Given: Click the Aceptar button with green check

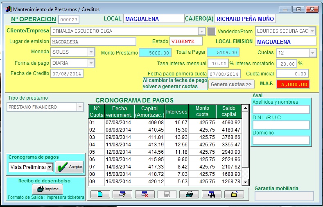Looking at the screenshot, I should (69, 167).
